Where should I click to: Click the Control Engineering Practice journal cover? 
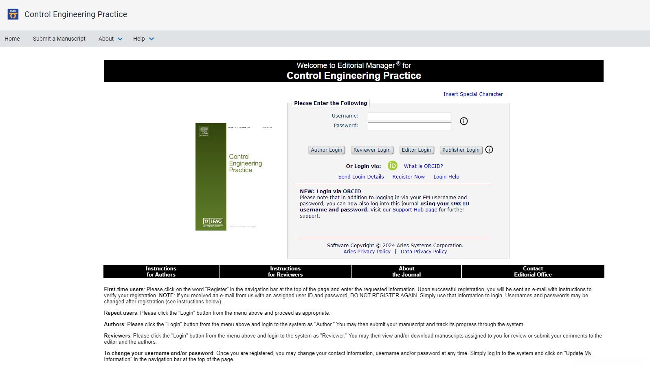click(235, 177)
